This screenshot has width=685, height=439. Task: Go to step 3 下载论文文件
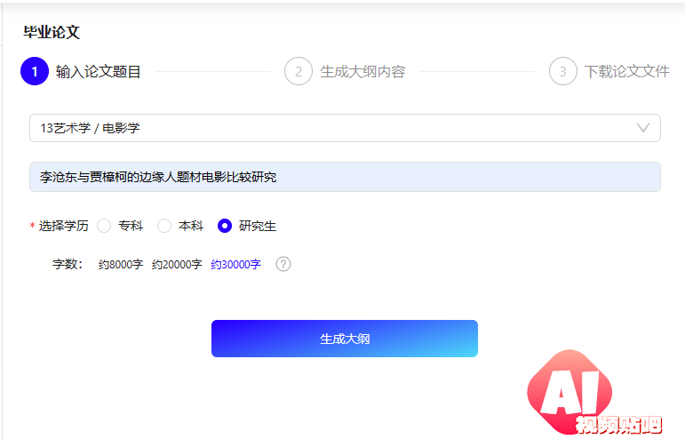pos(609,71)
